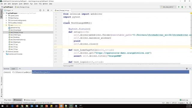Add a new terminal session with plus

click(x=20, y=69)
